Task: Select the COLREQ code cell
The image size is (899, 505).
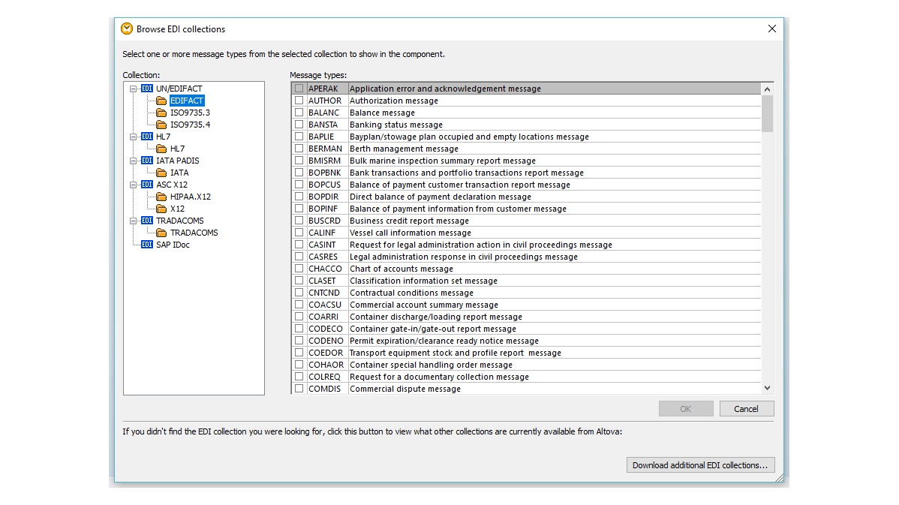Action: (324, 377)
